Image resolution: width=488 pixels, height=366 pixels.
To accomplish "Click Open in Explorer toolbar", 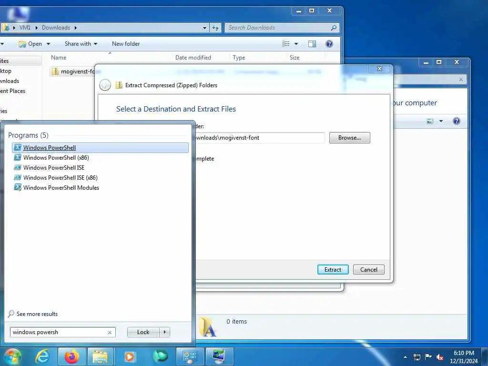I will [x=31, y=44].
